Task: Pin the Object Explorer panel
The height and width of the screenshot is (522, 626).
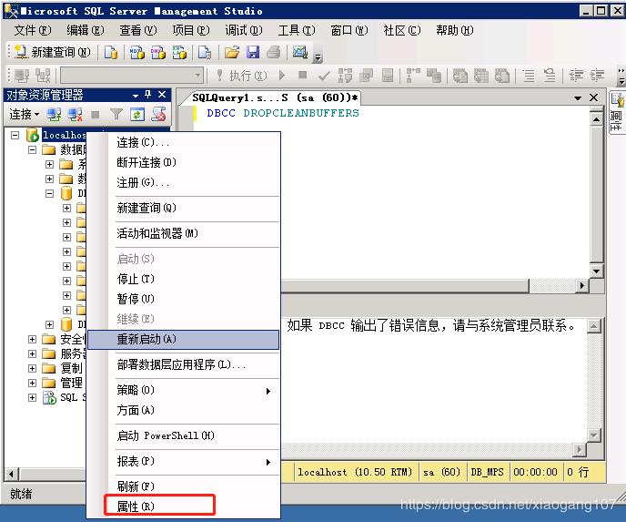Action: [148, 95]
